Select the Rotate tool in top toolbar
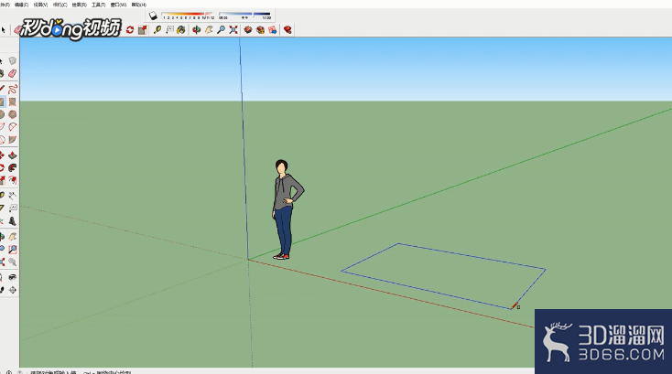This screenshot has width=672, height=374. (130, 29)
